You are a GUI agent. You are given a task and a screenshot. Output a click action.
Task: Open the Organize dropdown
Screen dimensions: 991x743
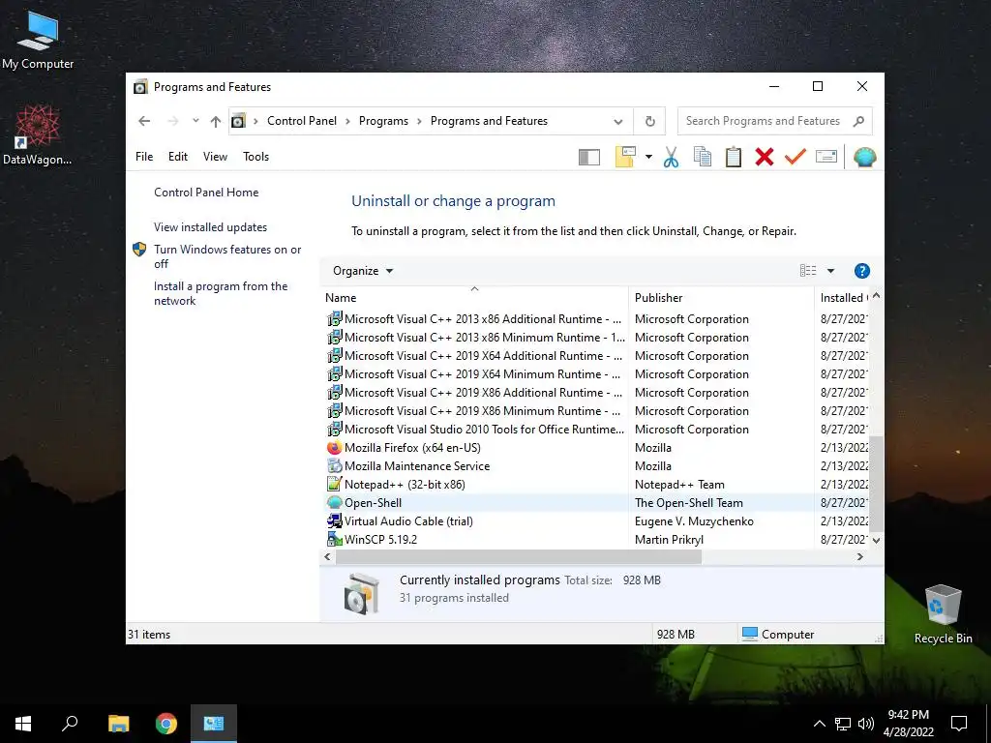pyautogui.click(x=363, y=271)
